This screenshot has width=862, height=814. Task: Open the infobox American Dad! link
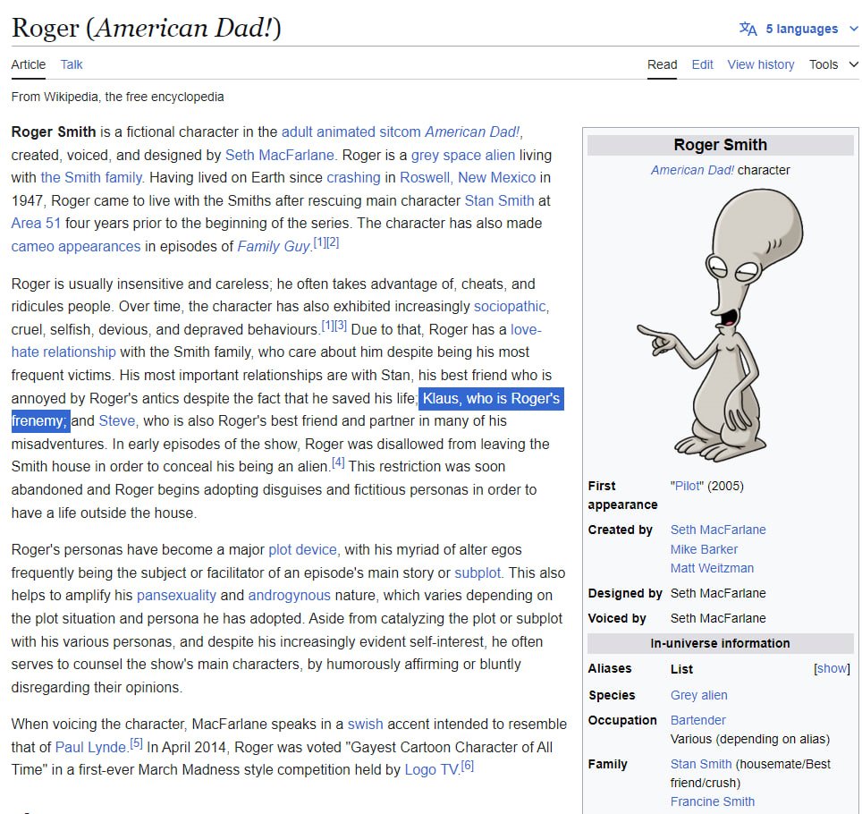[x=692, y=170]
